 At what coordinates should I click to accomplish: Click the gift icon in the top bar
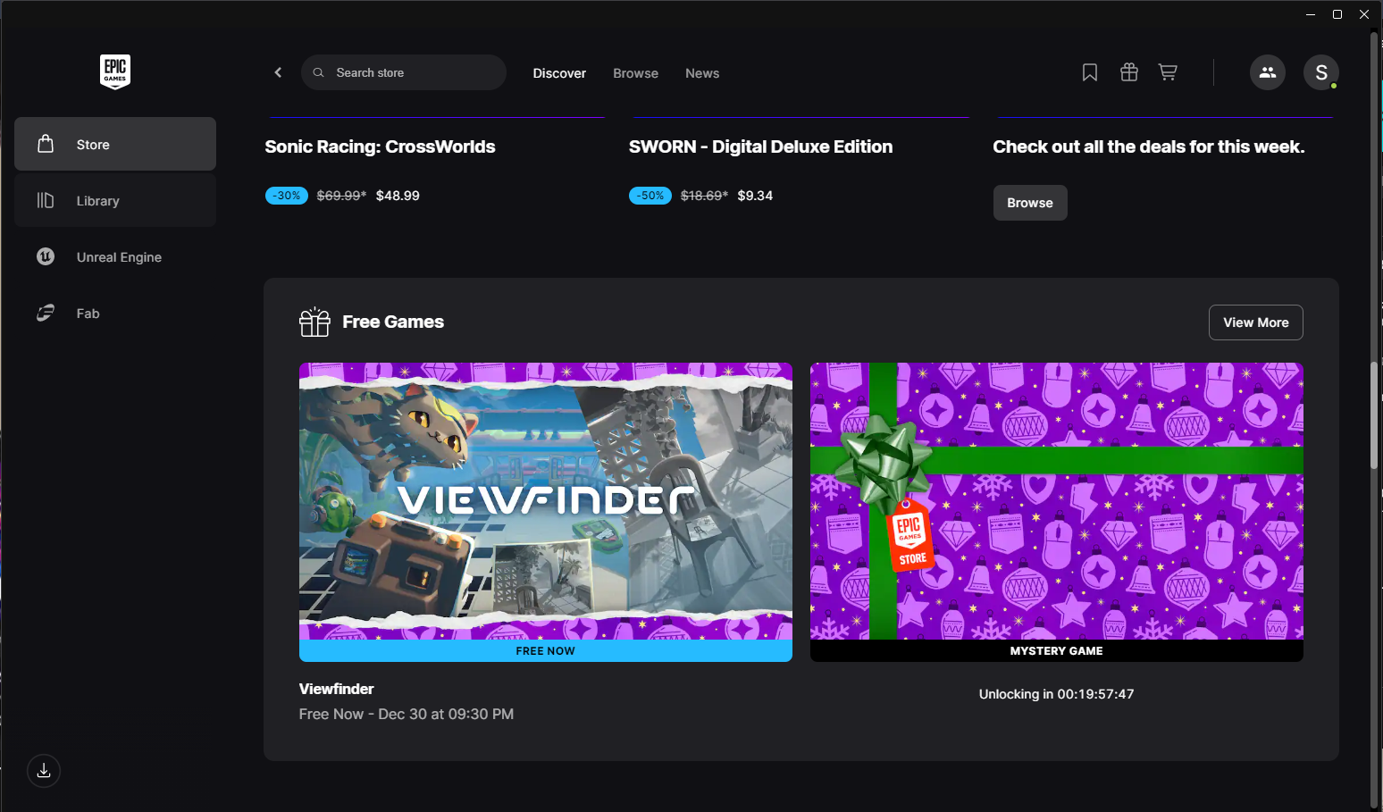1128,72
